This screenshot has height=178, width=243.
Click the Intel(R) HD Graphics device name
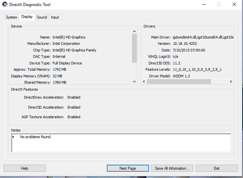pos(69,37)
